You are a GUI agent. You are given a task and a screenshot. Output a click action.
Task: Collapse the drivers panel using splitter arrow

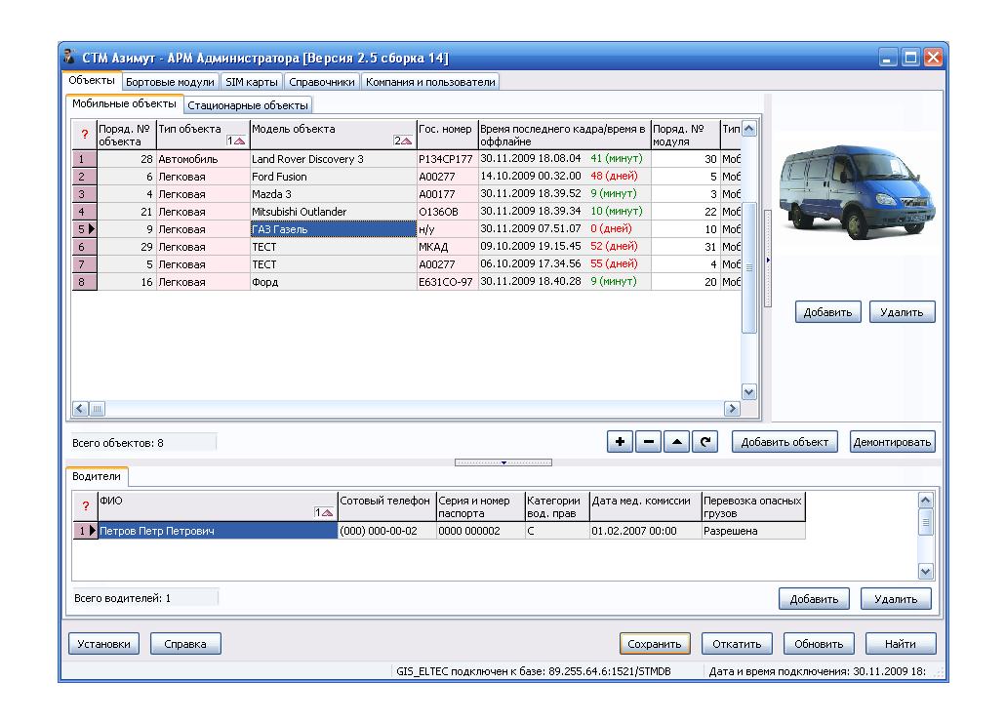pos(503,462)
